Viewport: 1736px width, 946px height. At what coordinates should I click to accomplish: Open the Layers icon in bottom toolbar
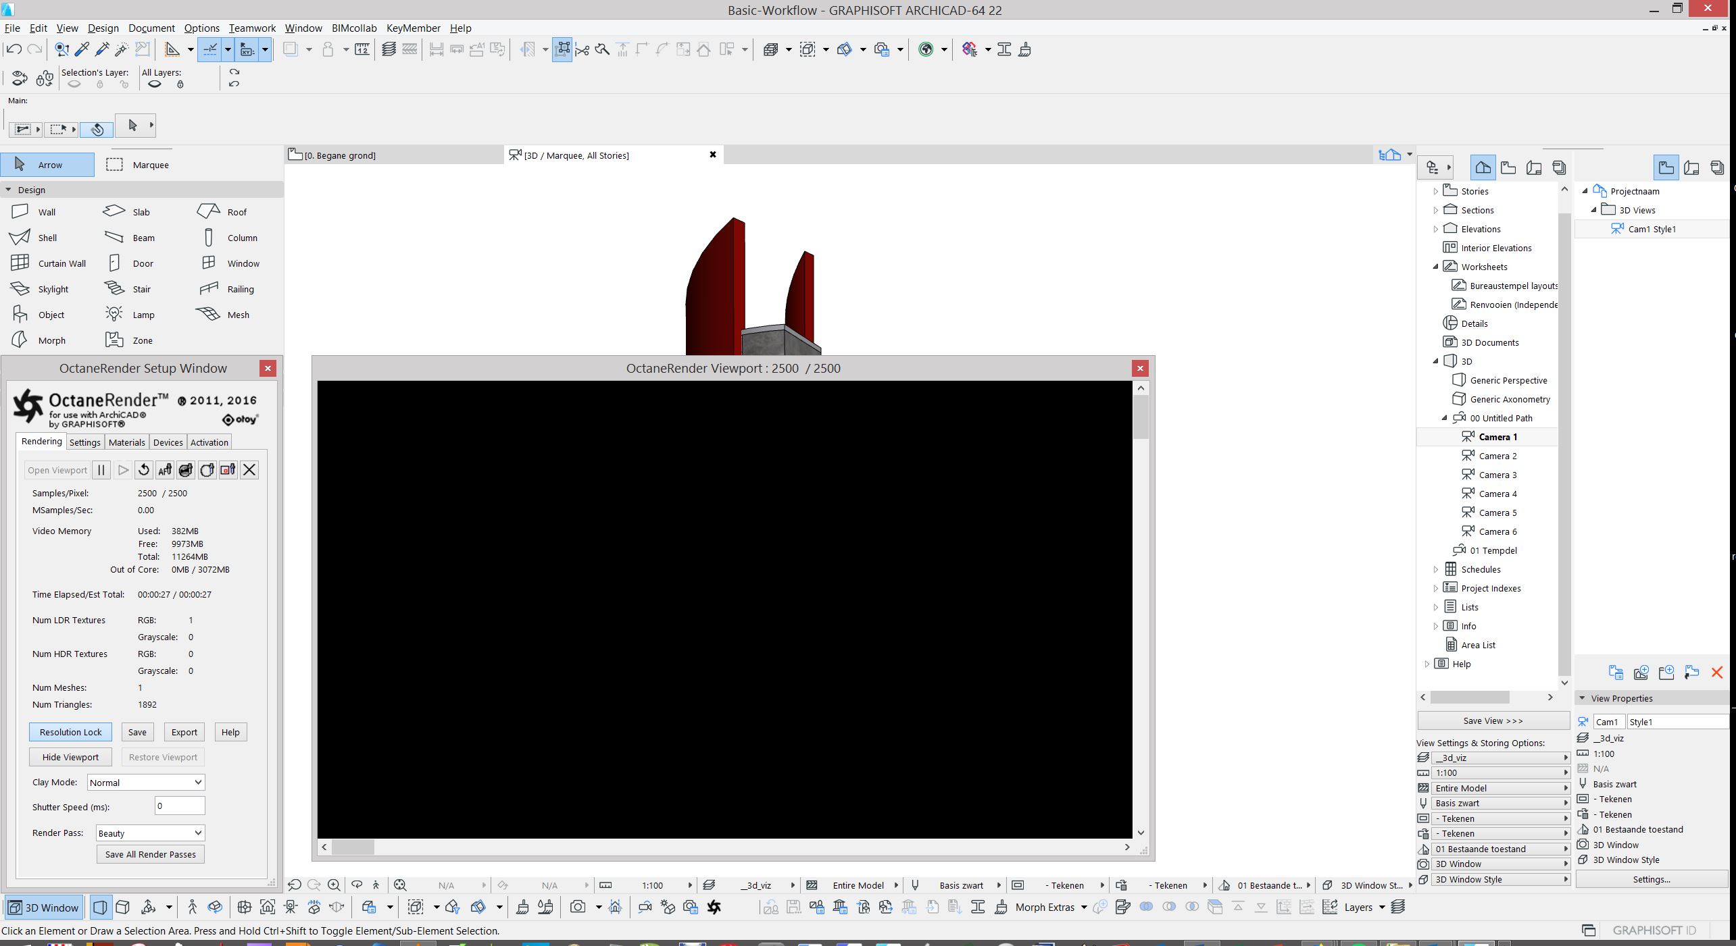click(x=1398, y=907)
